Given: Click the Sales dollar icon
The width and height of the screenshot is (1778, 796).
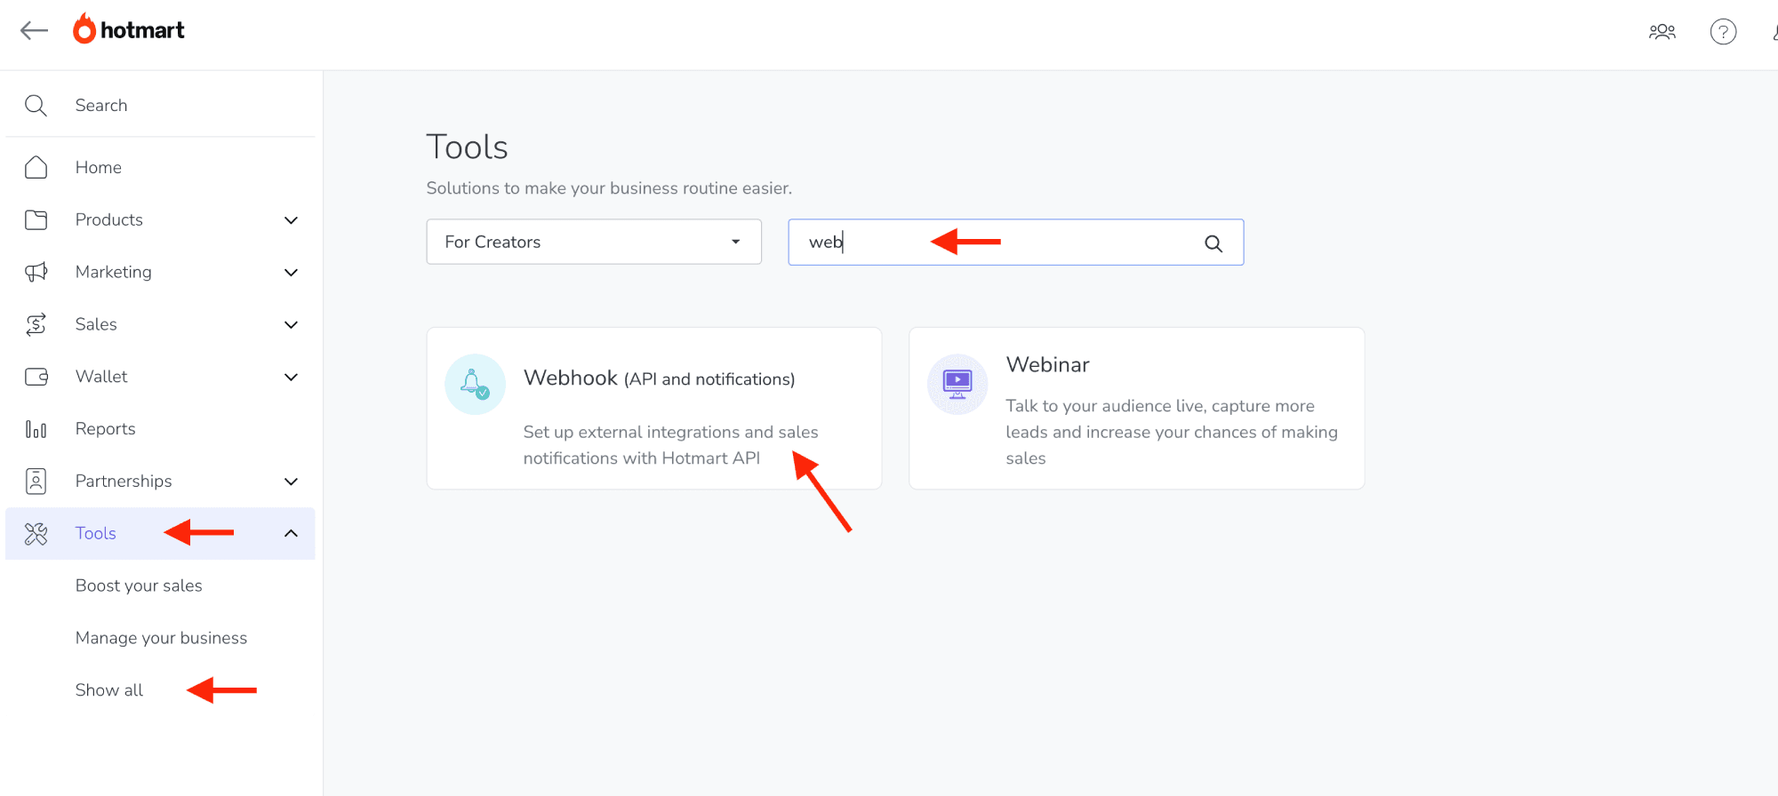Looking at the screenshot, I should pos(36,324).
